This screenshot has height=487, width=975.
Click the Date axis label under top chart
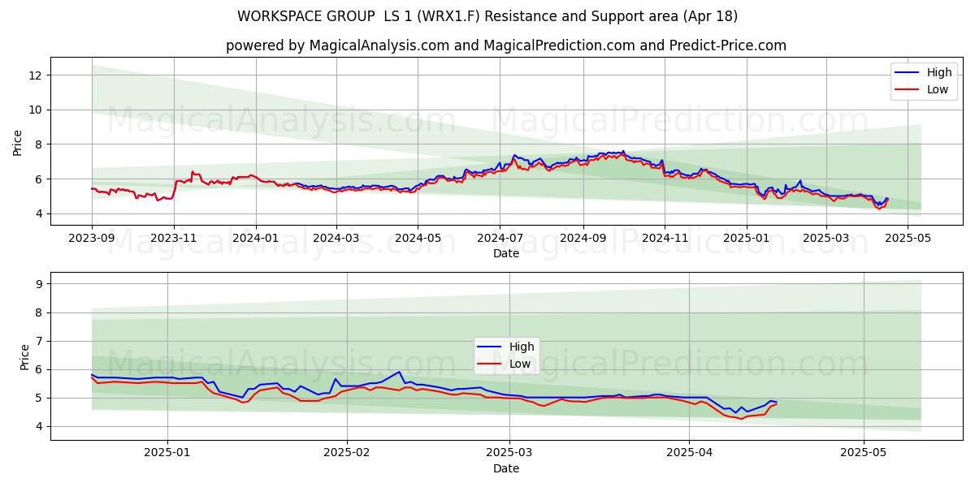click(x=506, y=253)
